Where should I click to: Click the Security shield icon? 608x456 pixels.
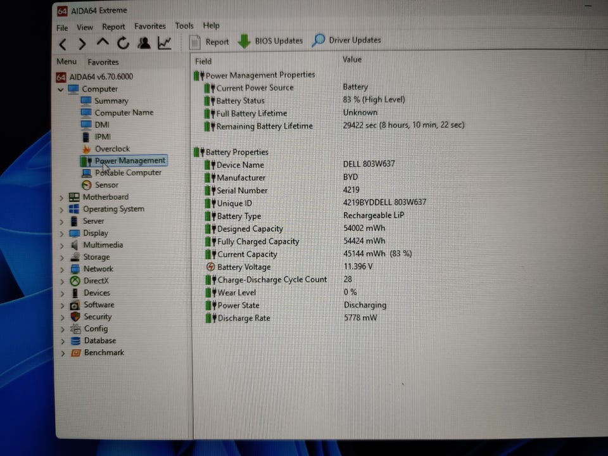pyautogui.click(x=75, y=317)
